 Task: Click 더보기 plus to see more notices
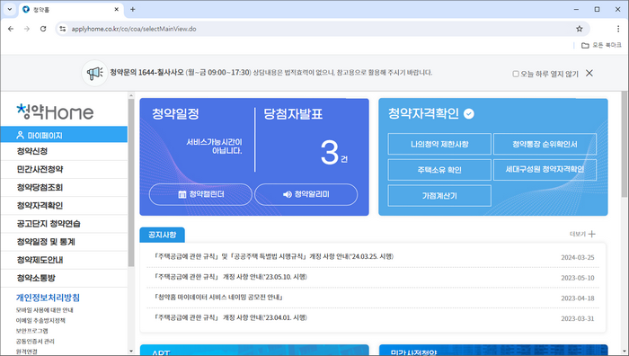pyautogui.click(x=582, y=234)
